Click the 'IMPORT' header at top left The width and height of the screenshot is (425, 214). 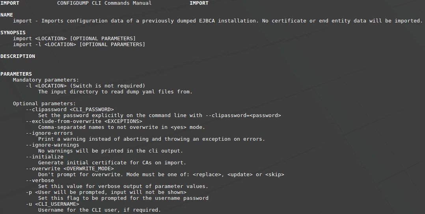point(10,3)
